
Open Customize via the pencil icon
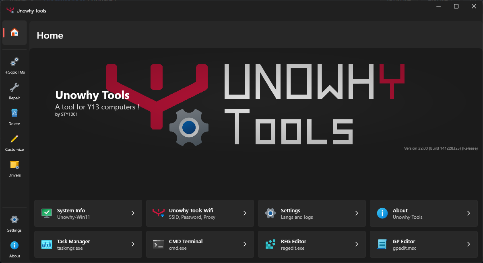pos(14,141)
